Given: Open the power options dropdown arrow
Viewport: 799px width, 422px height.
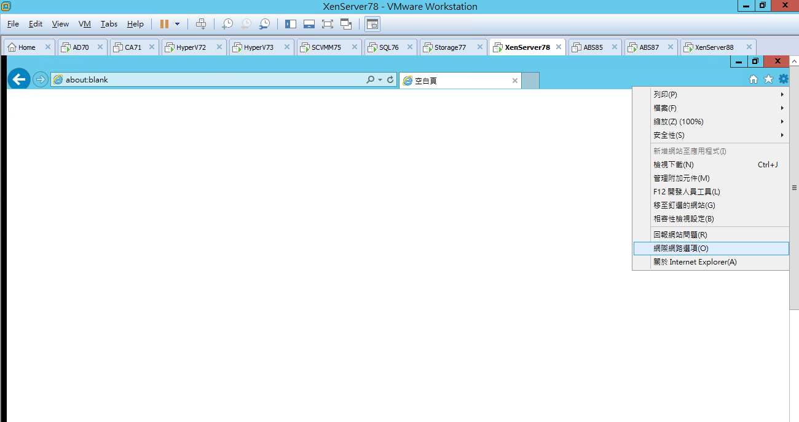Looking at the screenshot, I should pyautogui.click(x=178, y=24).
